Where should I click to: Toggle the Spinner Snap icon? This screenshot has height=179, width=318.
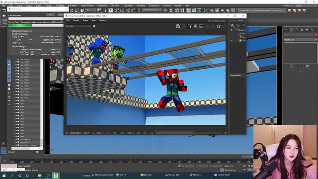[x=133, y=10]
